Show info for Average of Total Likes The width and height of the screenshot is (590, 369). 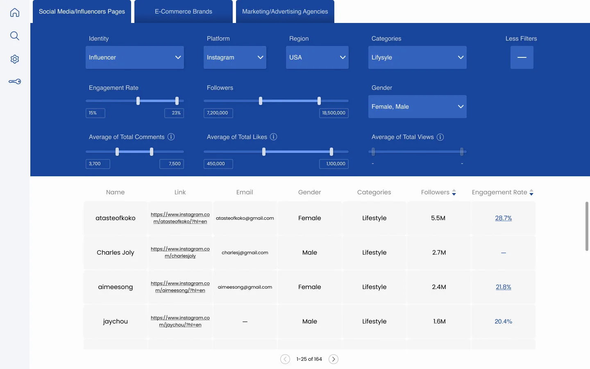click(x=274, y=137)
